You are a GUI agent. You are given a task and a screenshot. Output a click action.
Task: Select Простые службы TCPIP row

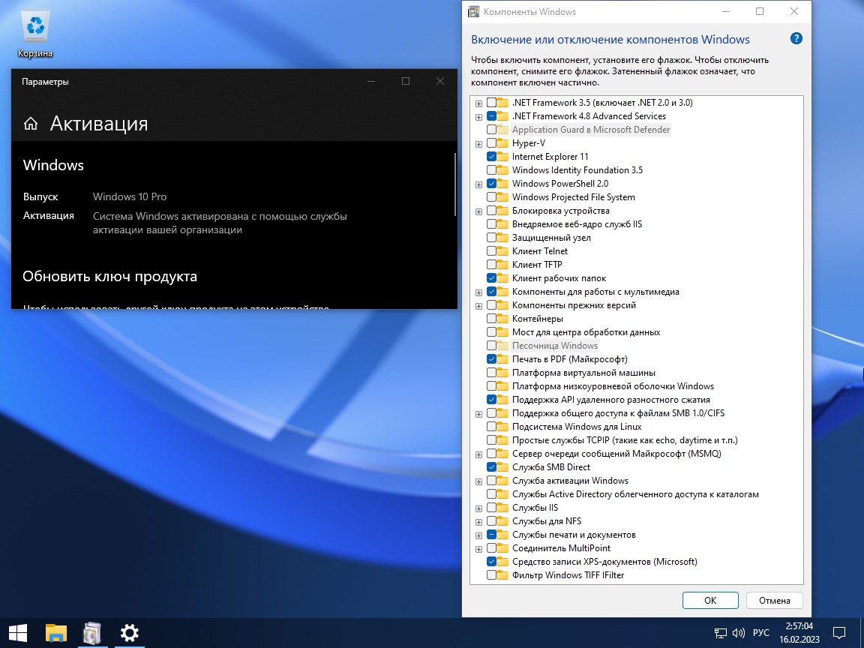pos(625,440)
